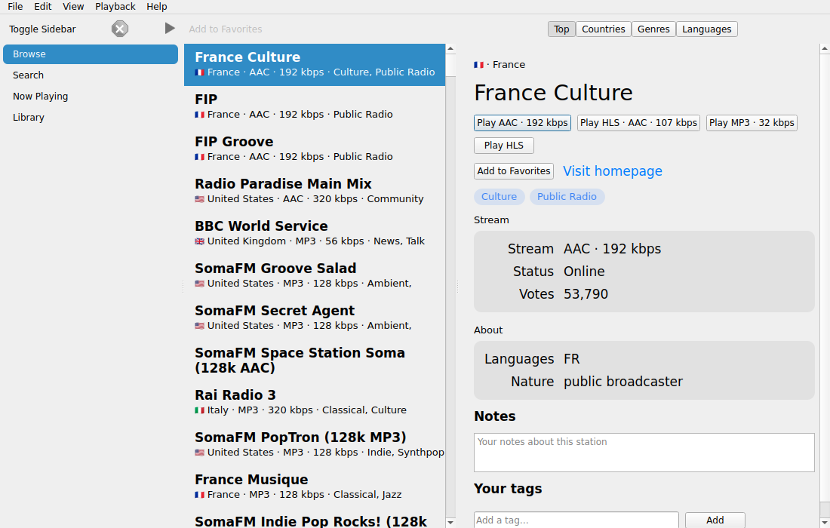The image size is (830, 528).
Task: Click the Culture tag chip
Action: point(500,197)
